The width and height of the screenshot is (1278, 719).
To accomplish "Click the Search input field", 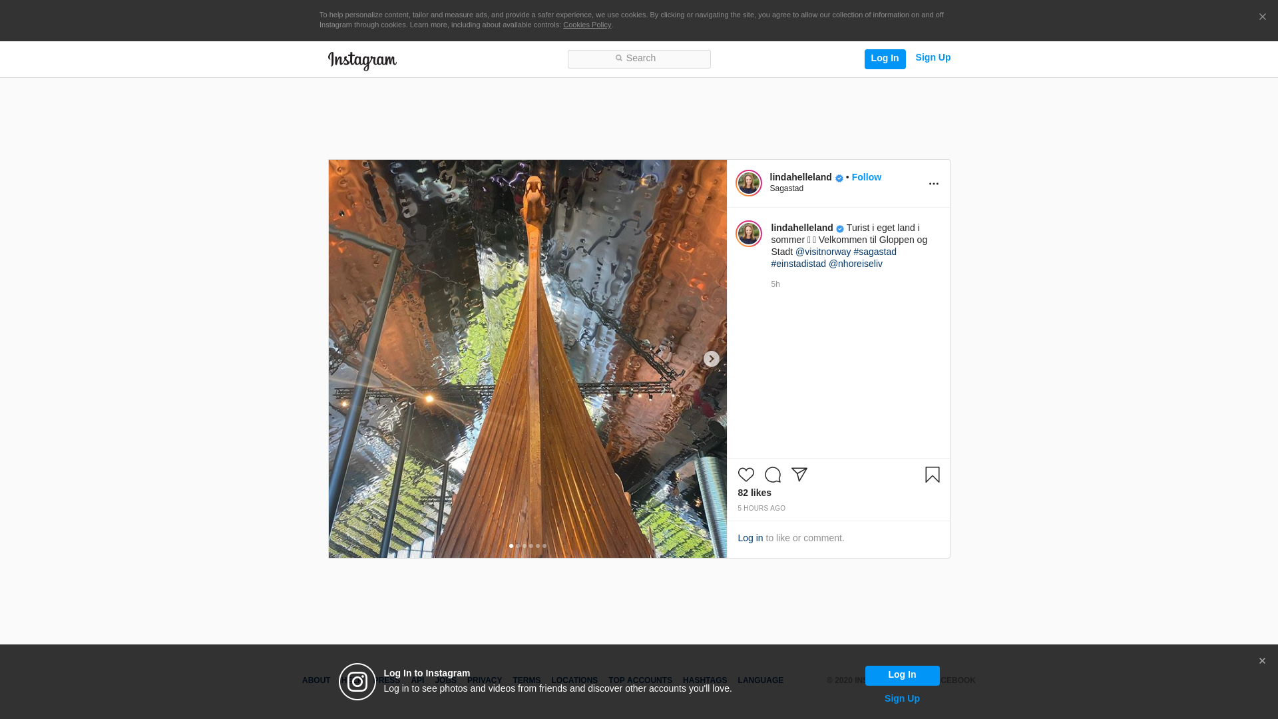I will coord(639,59).
